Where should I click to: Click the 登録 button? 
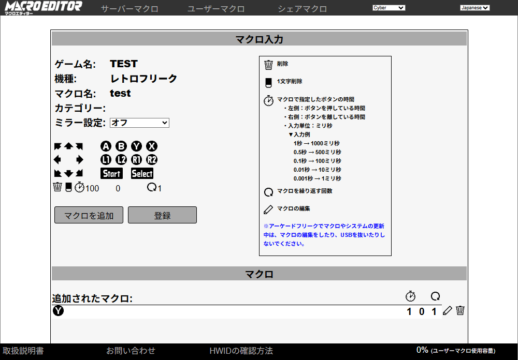point(162,215)
